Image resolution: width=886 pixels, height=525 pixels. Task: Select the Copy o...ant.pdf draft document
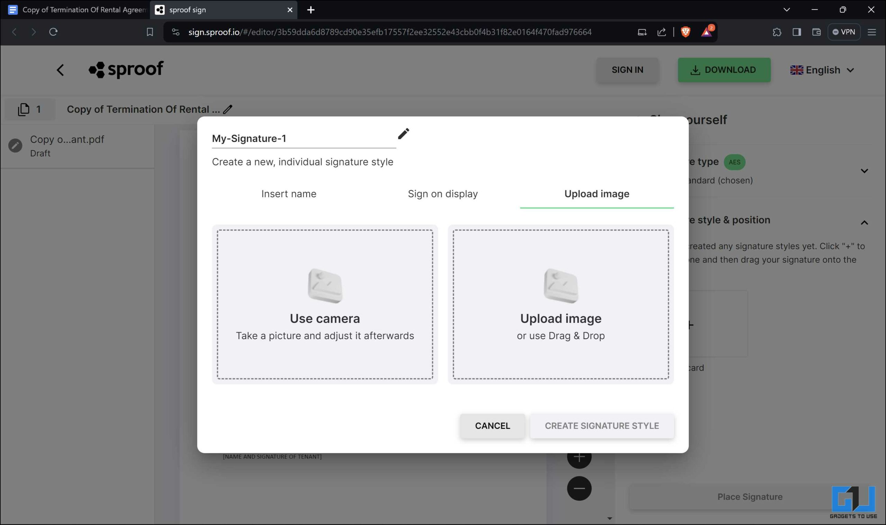pyautogui.click(x=77, y=146)
